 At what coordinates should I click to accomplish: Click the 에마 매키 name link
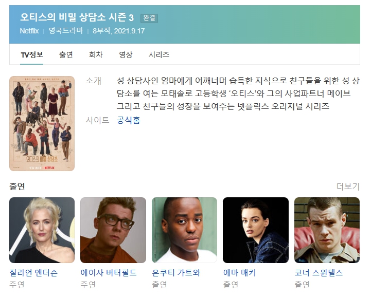pos(239,273)
